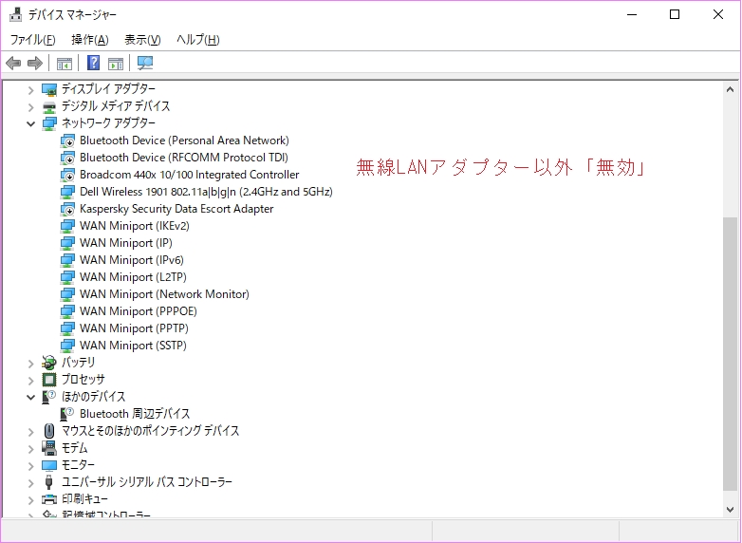Expand the バッテリ node

point(30,364)
